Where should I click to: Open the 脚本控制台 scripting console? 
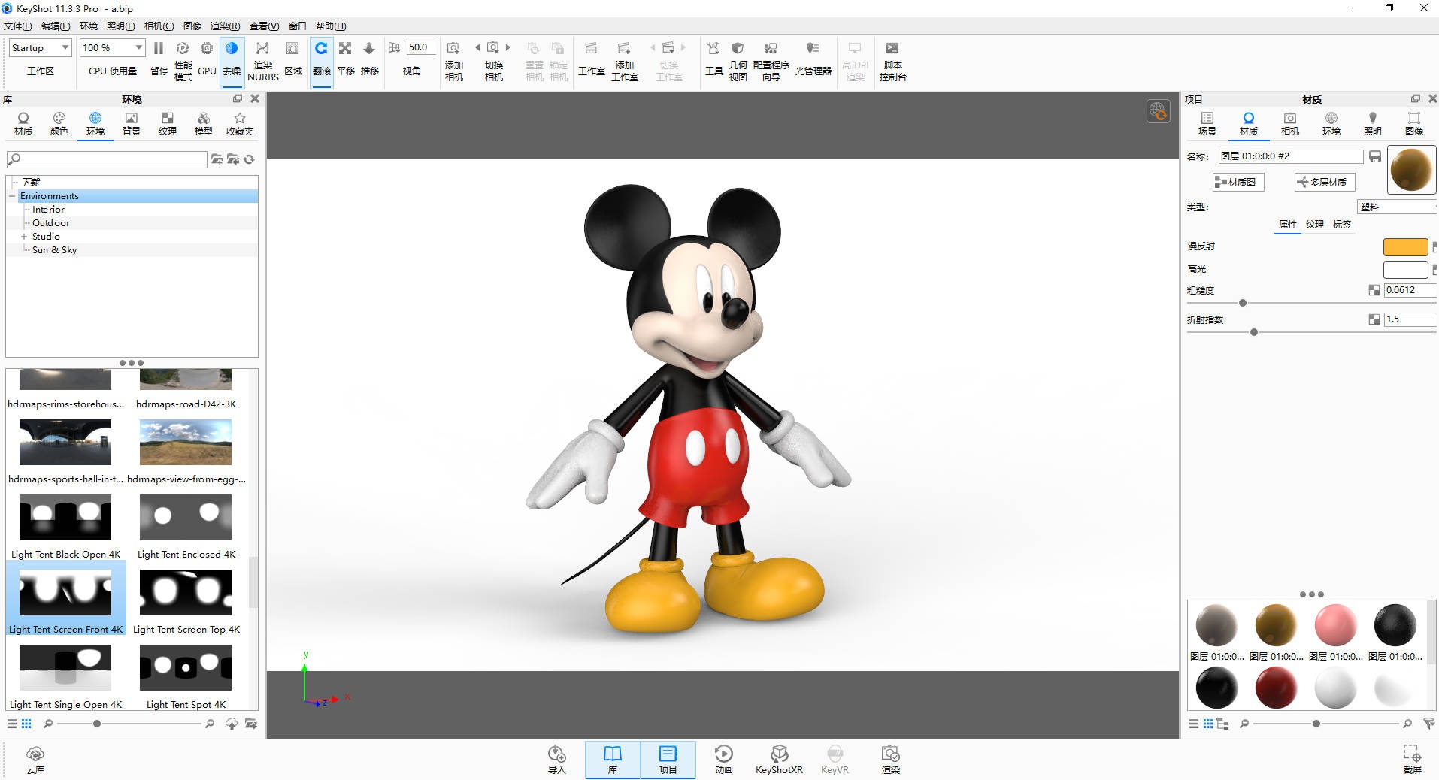pos(892,60)
